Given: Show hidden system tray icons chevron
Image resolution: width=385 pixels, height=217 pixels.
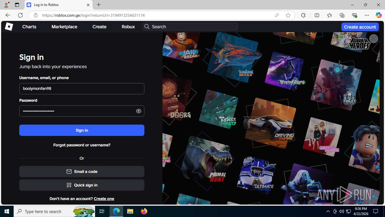Looking at the screenshot, I should [x=328, y=211].
